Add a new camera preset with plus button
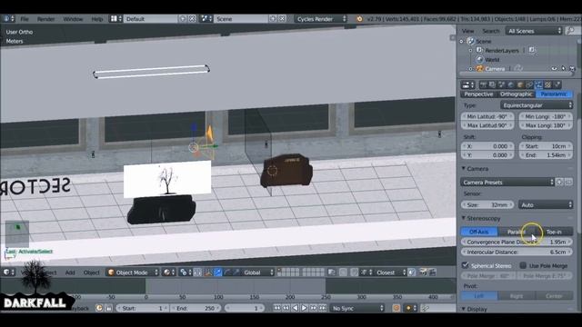This screenshot has height=327, width=582. coord(560,183)
